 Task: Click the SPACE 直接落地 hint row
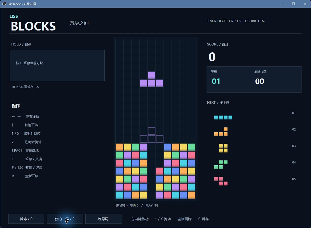25,150
